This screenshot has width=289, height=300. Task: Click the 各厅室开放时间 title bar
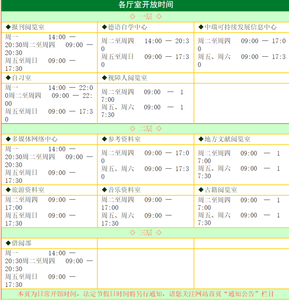(x=146, y=5)
